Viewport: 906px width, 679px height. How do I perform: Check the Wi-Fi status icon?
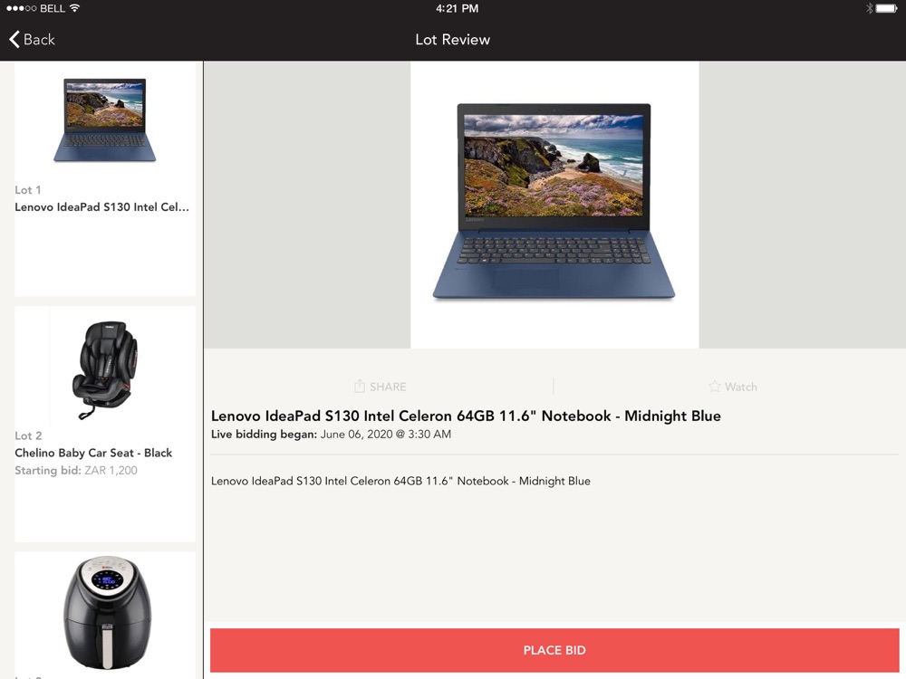74,8
